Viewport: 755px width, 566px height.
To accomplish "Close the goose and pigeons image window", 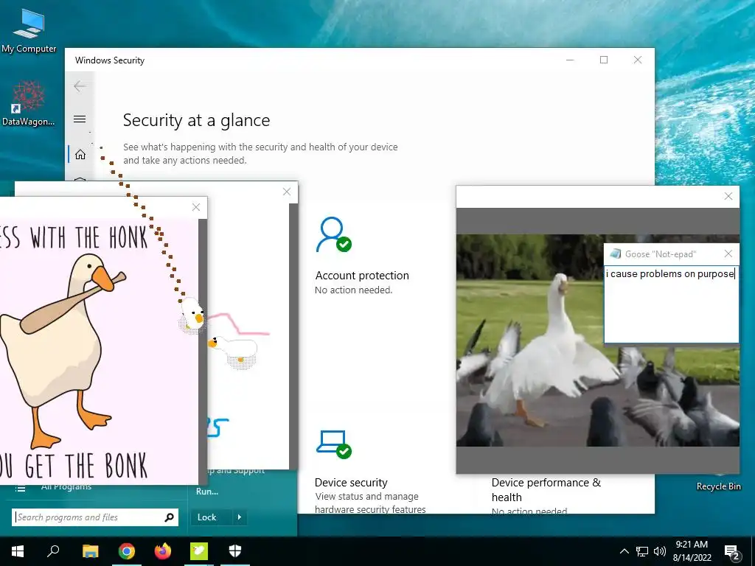I will click(x=728, y=196).
